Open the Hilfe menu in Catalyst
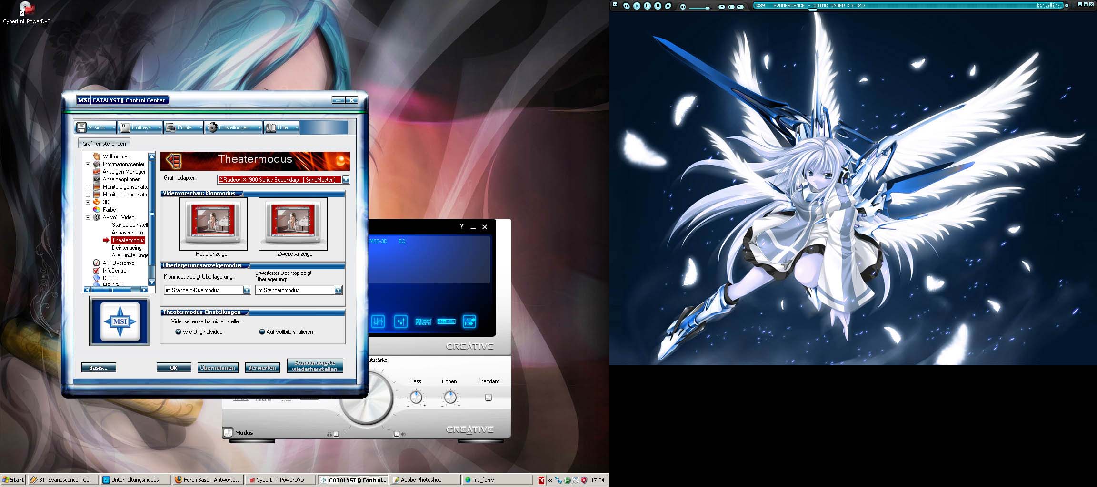Viewport: 1097px width, 487px height. (x=281, y=127)
